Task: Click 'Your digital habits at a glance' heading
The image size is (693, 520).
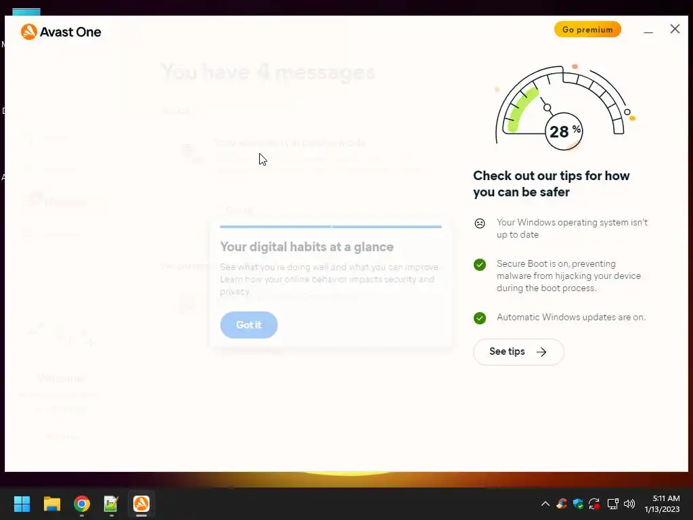Action: click(307, 246)
